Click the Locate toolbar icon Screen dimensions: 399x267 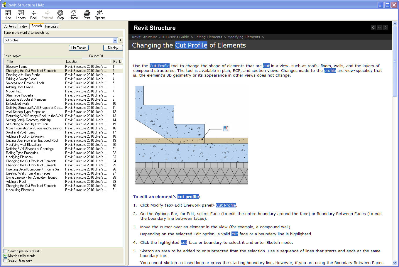[x=21, y=15]
